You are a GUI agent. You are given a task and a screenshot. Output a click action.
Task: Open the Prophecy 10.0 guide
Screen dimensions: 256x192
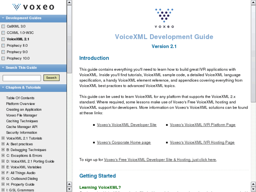pos(18,58)
